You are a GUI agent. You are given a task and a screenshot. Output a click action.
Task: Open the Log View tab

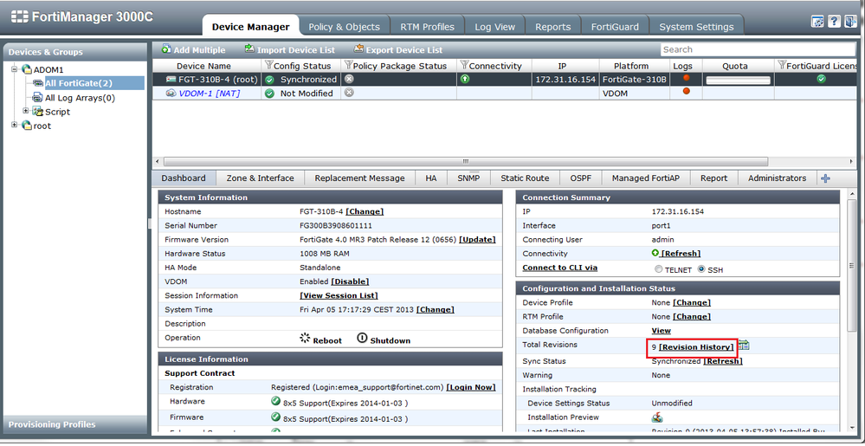(494, 27)
